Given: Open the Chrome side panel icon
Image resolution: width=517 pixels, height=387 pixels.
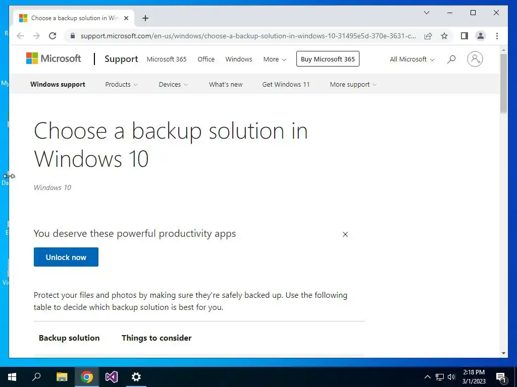Looking at the screenshot, I should 464,36.
